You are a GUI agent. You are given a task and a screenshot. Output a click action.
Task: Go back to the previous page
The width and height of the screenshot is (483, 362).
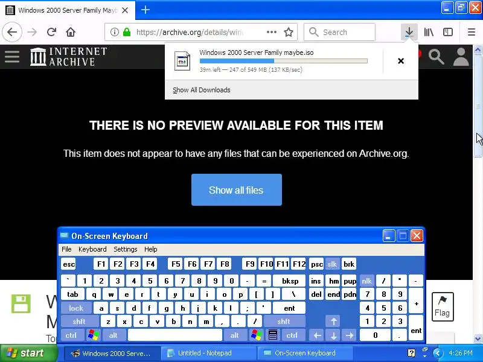point(12,32)
